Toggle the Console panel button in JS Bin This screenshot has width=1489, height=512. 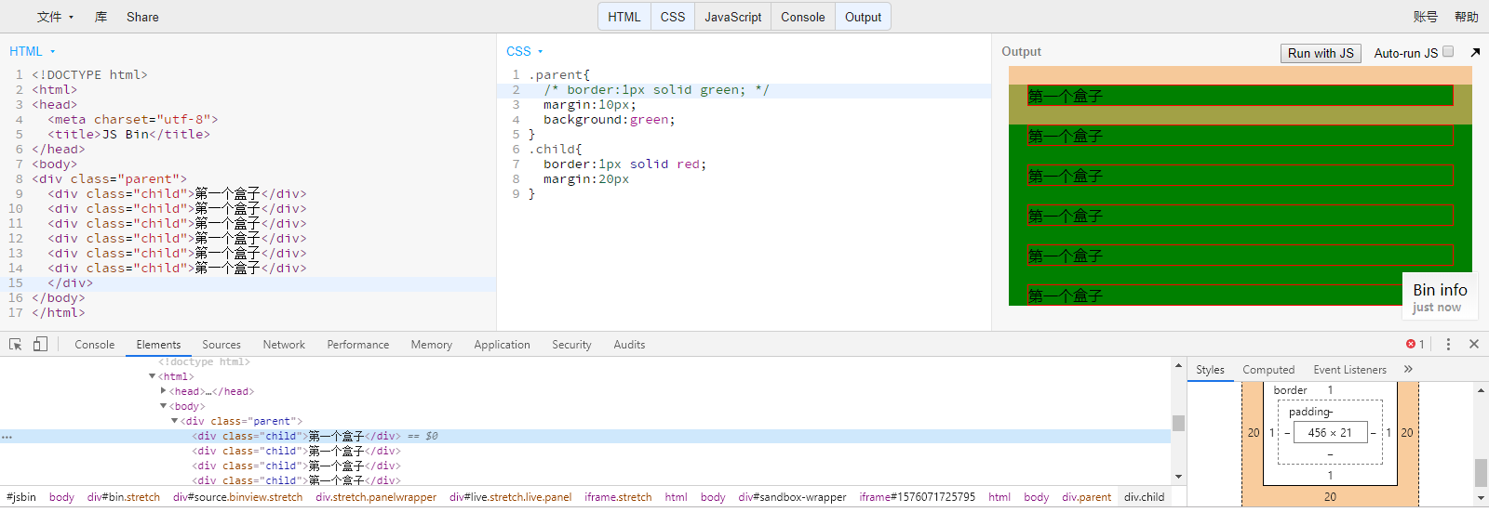tap(803, 17)
